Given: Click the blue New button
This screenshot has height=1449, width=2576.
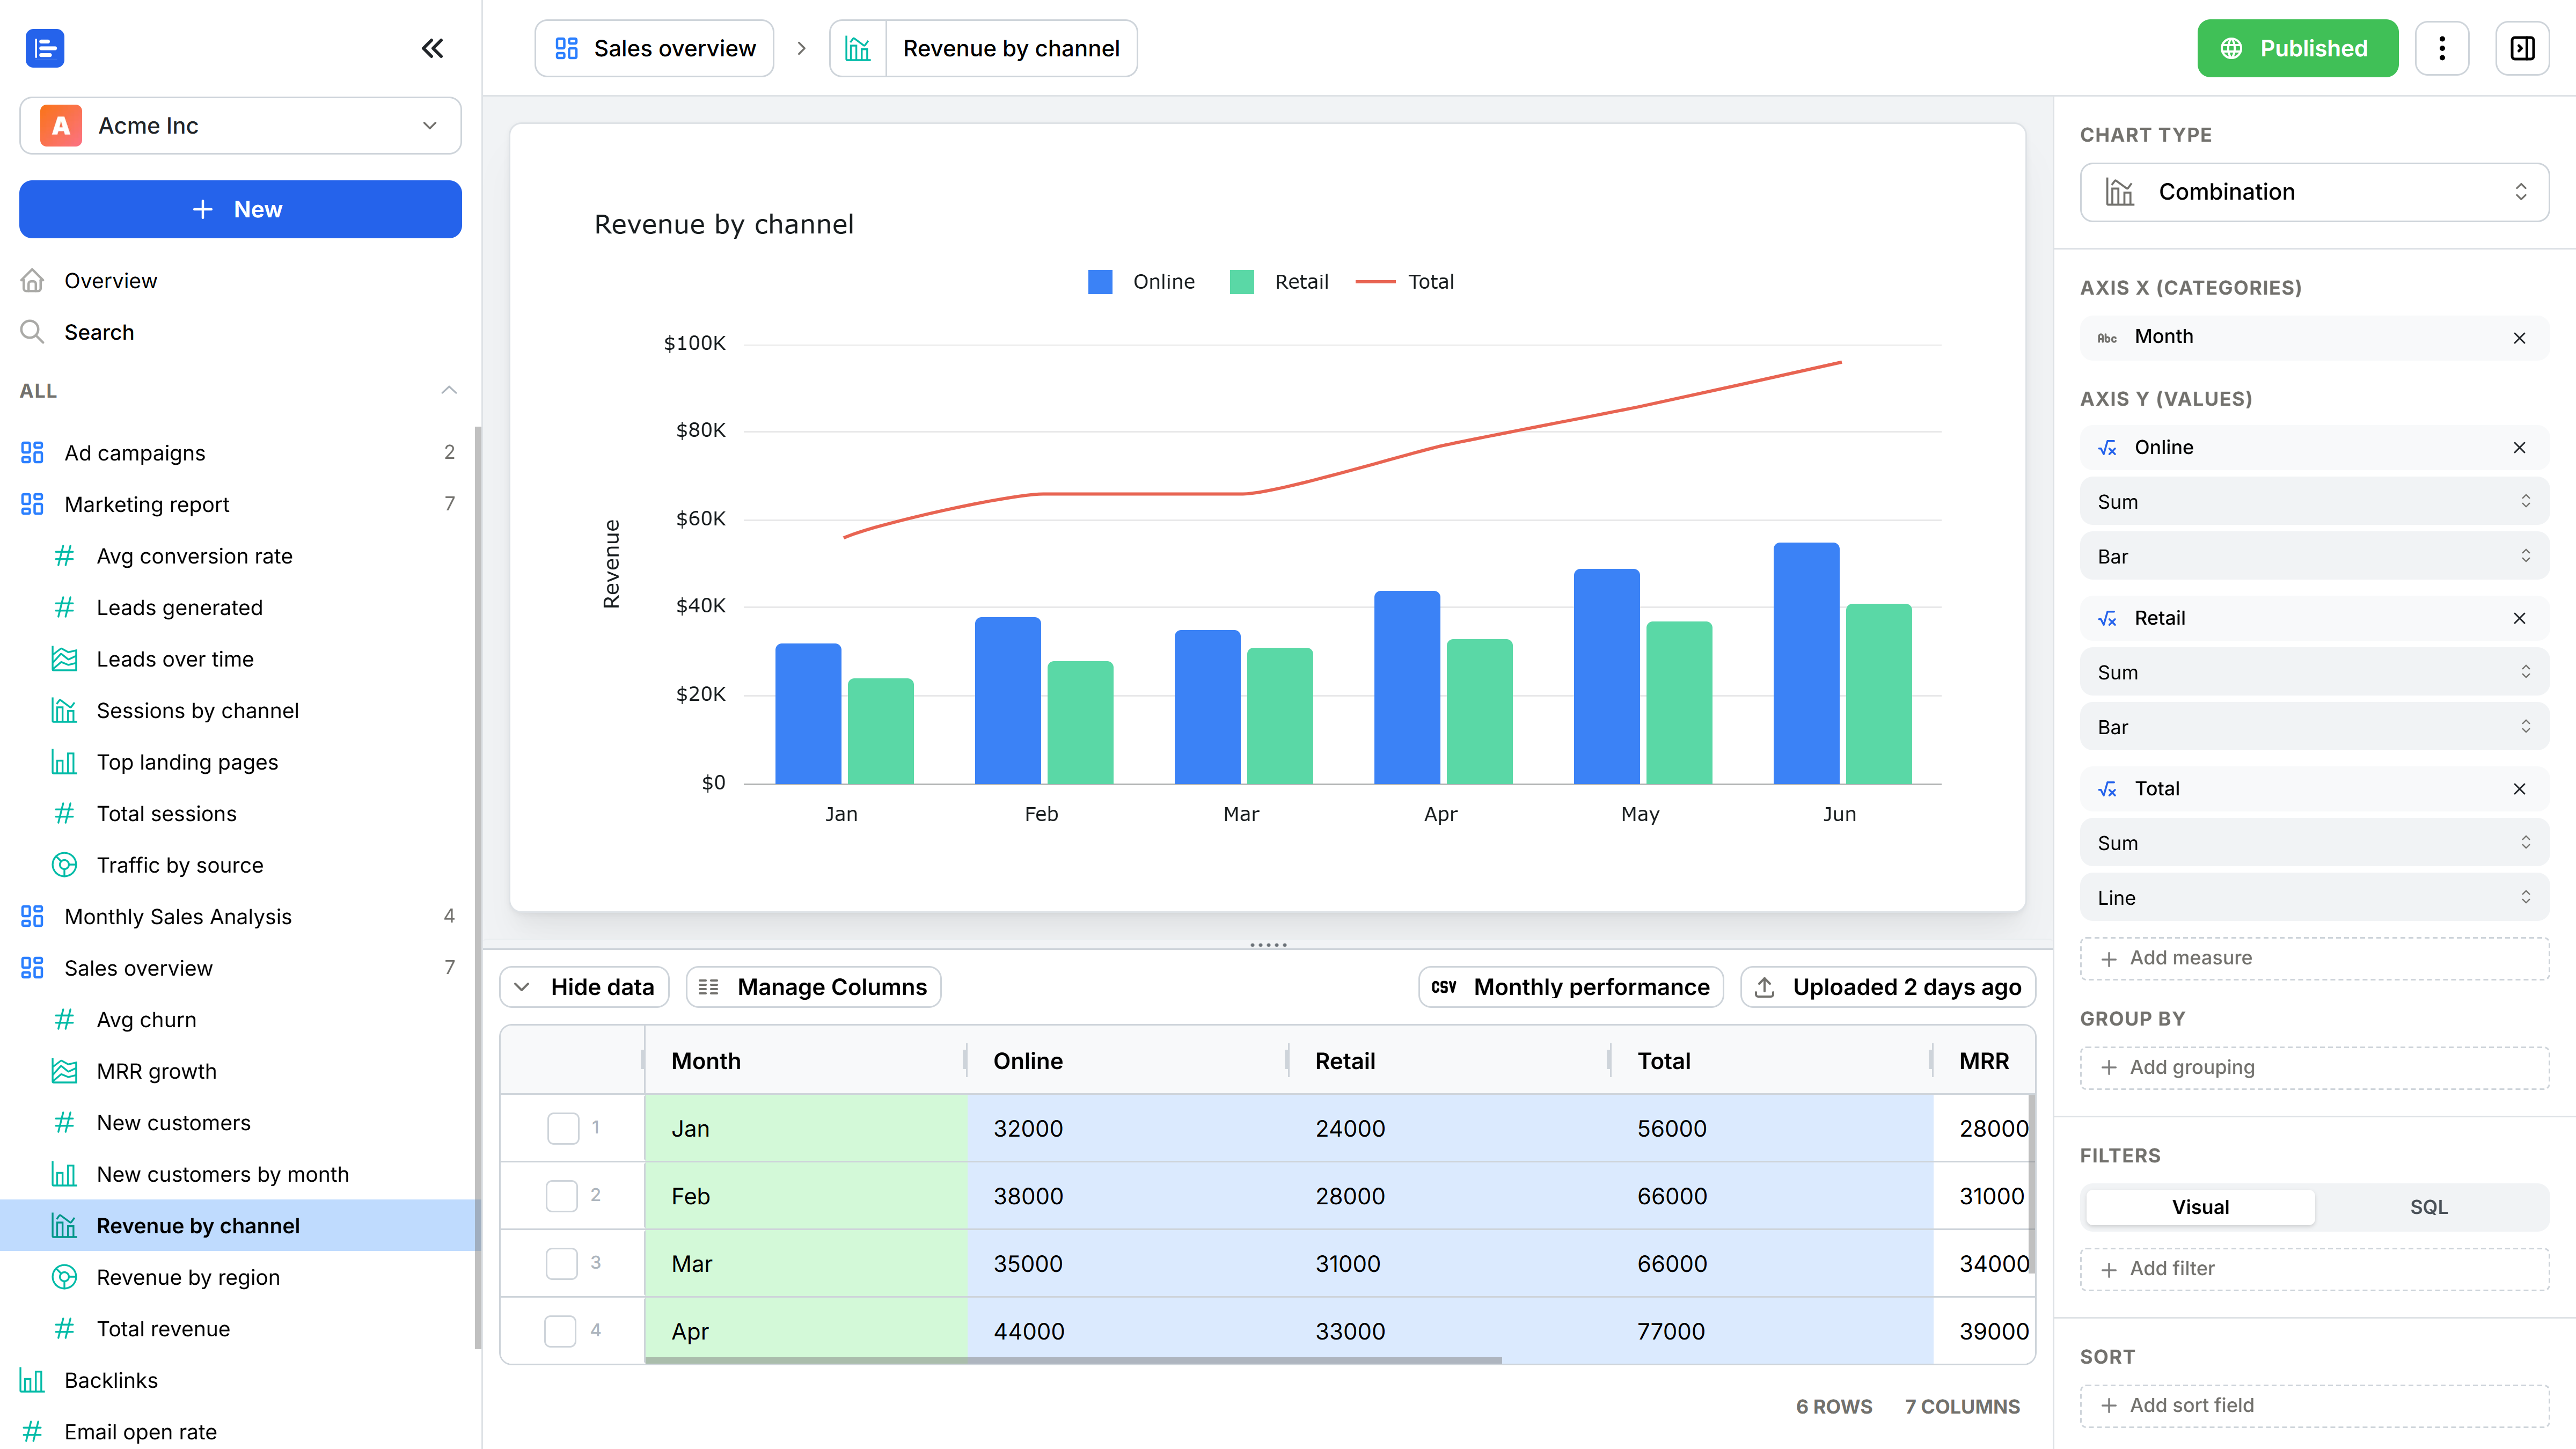Looking at the screenshot, I should click(x=240, y=209).
